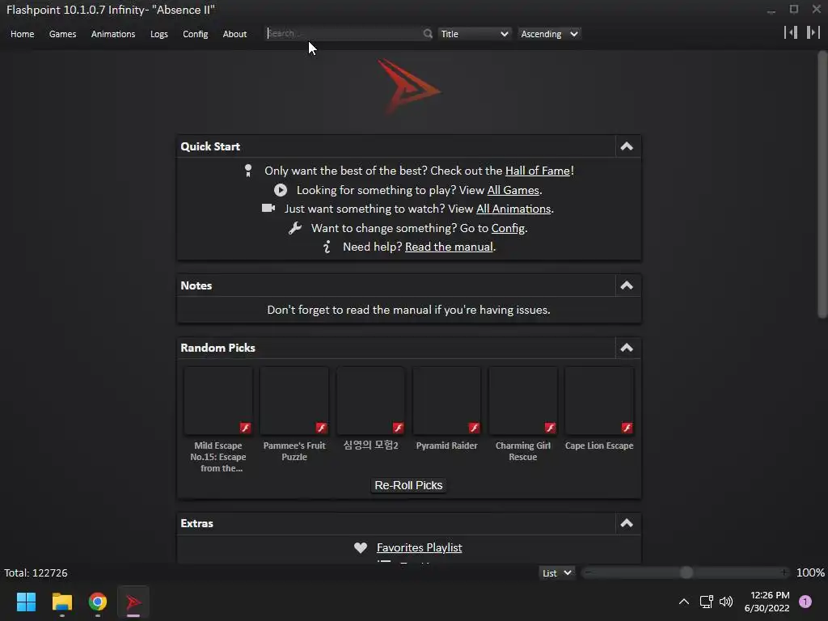
Task: Open the Mild Escape No.15 game thumbnail
Action: [218, 401]
